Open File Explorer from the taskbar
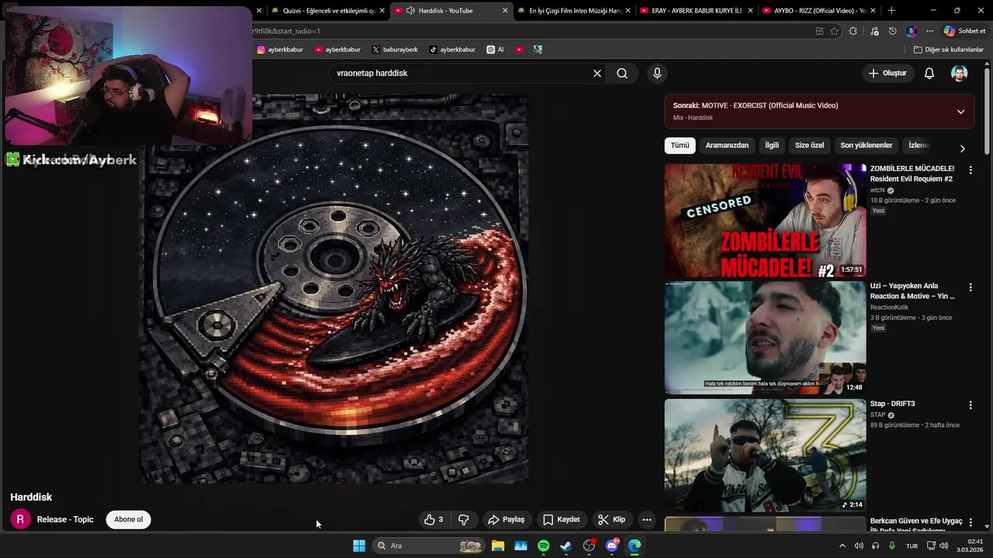This screenshot has width=993, height=558. (x=498, y=546)
